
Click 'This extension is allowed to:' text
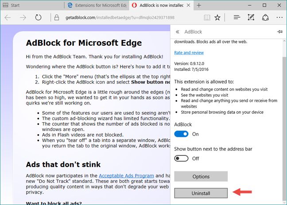coord(204,81)
